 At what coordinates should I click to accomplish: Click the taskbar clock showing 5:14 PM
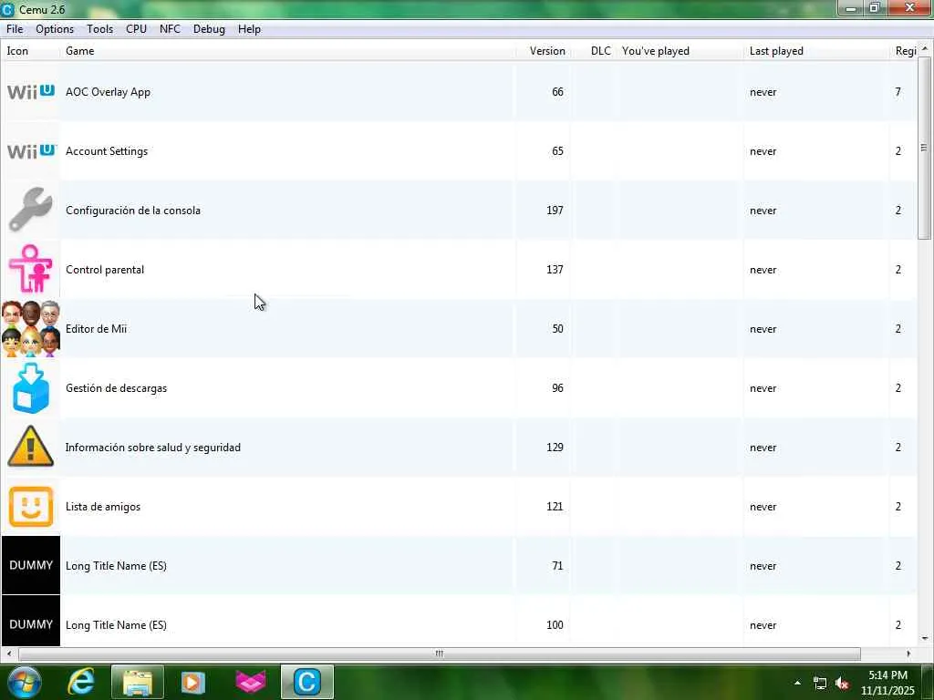[887, 683]
